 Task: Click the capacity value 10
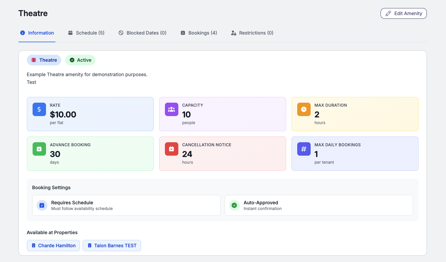tap(186, 114)
